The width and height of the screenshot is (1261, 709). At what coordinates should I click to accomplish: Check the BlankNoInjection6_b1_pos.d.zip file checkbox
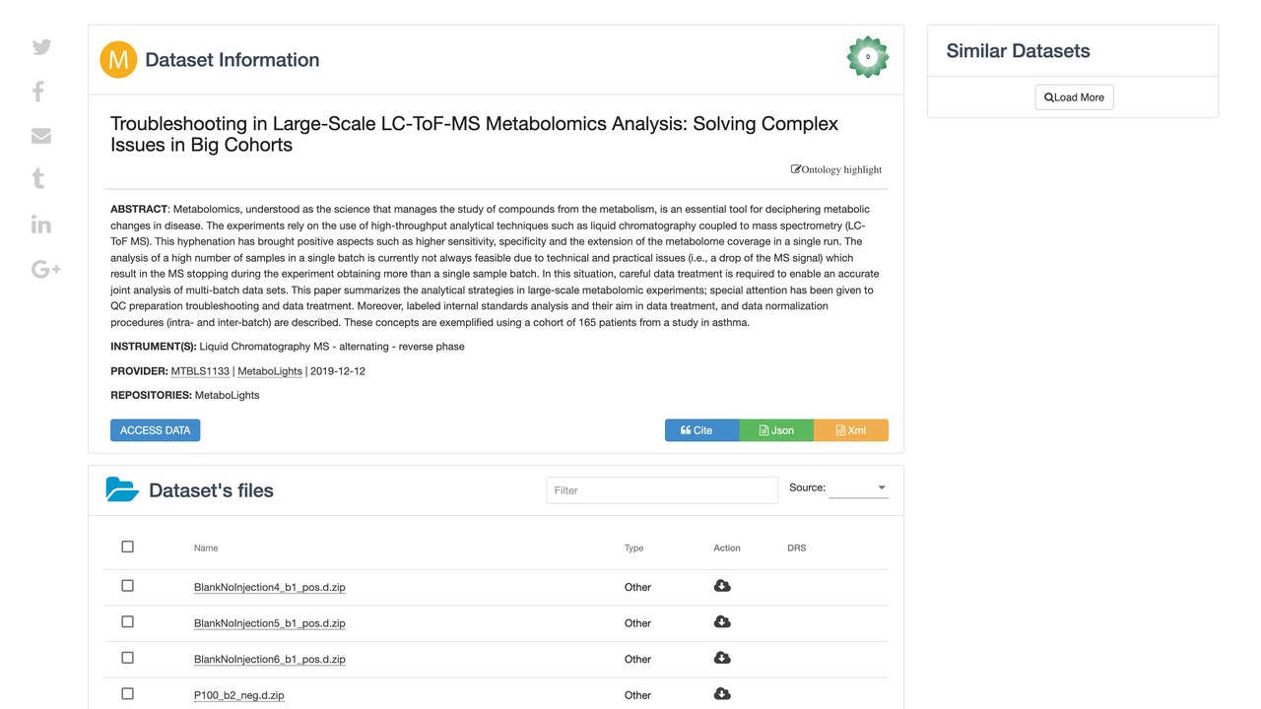click(127, 658)
